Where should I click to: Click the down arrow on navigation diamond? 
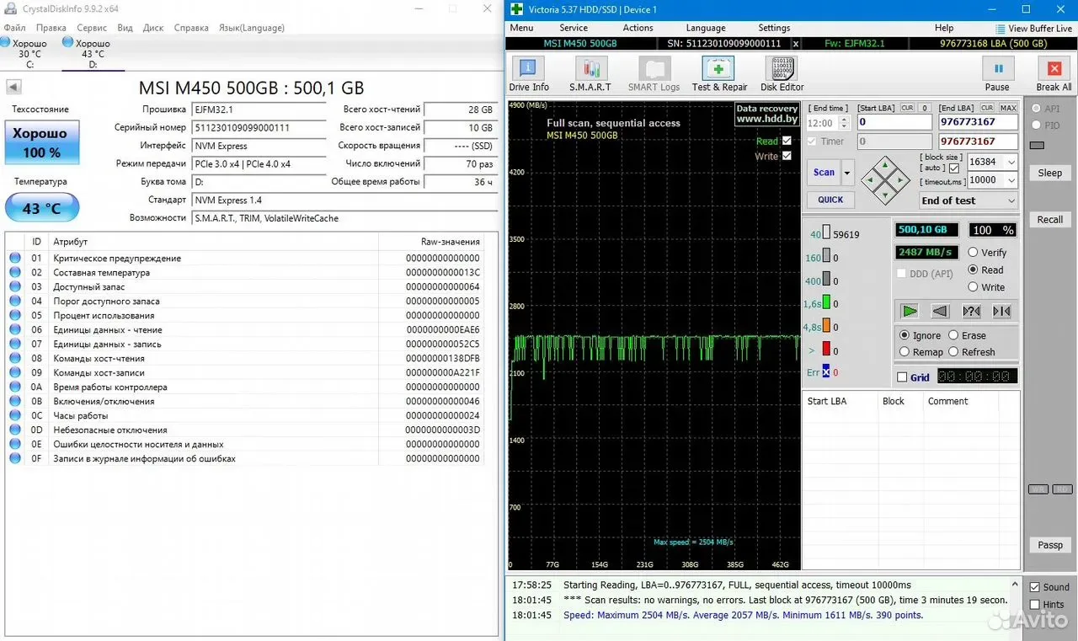tap(885, 195)
